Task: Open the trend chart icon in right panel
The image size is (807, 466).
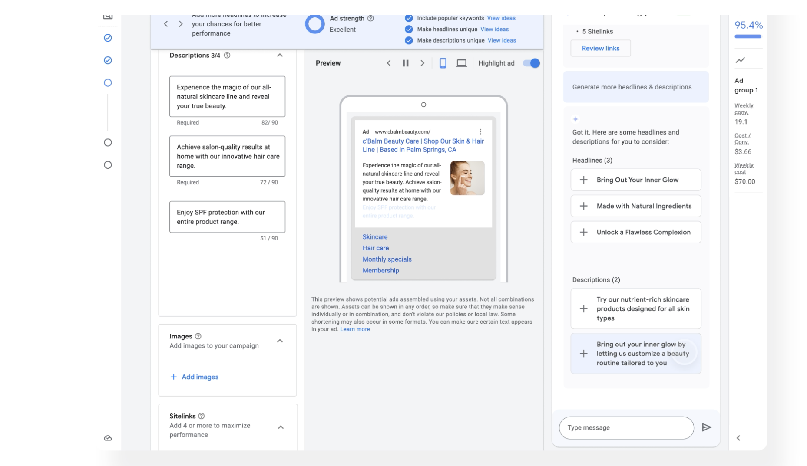Action: coord(740,60)
